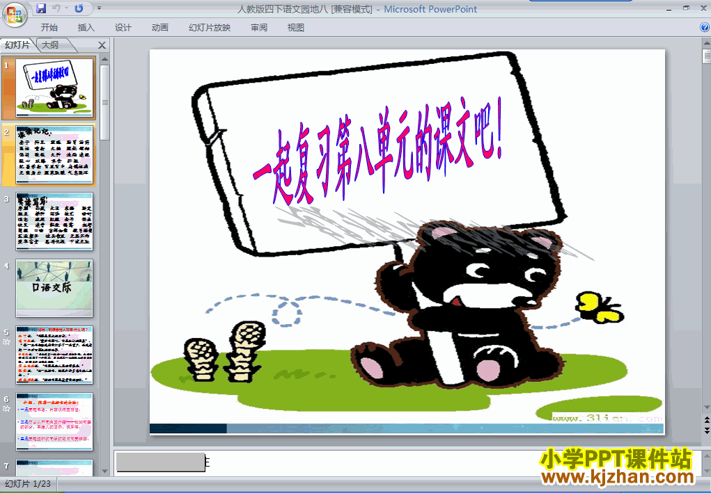Click the yellow butterfly image on slide
Viewport: 711px width, 493px height.
pos(599,307)
